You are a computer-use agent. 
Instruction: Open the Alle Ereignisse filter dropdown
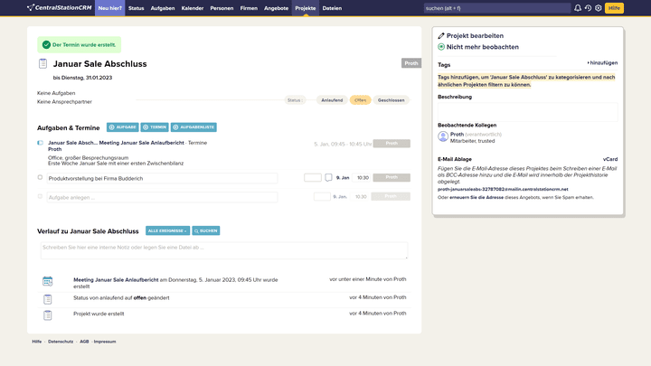pyautogui.click(x=167, y=231)
